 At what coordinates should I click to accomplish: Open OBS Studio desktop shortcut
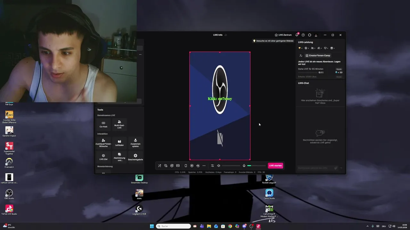9,194
